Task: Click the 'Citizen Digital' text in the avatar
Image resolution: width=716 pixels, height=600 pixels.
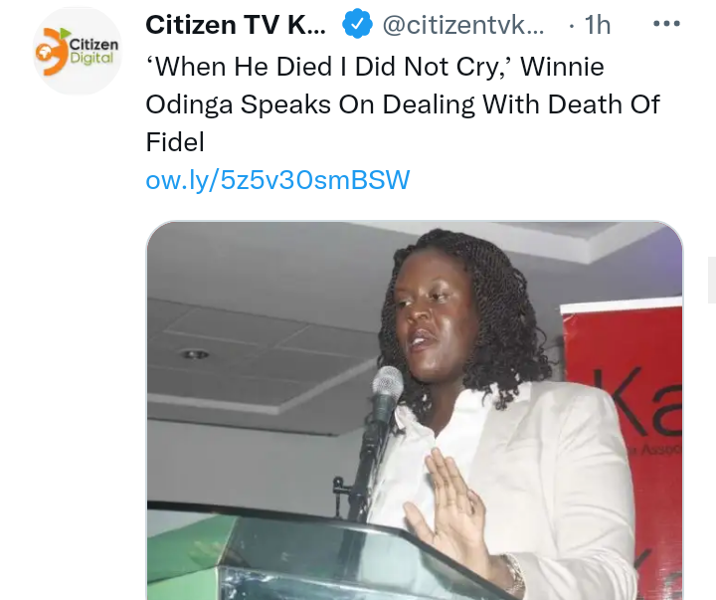Action: pos(93,51)
